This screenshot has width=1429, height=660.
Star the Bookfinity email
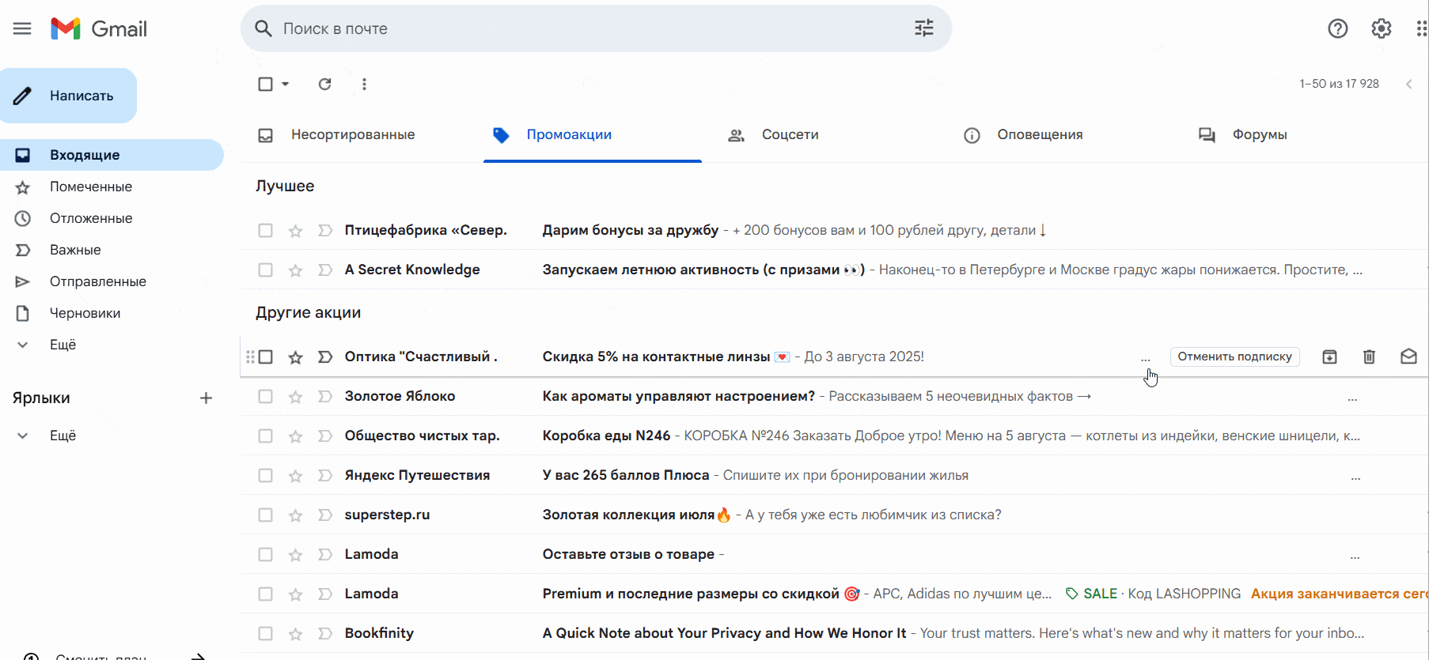coord(295,634)
